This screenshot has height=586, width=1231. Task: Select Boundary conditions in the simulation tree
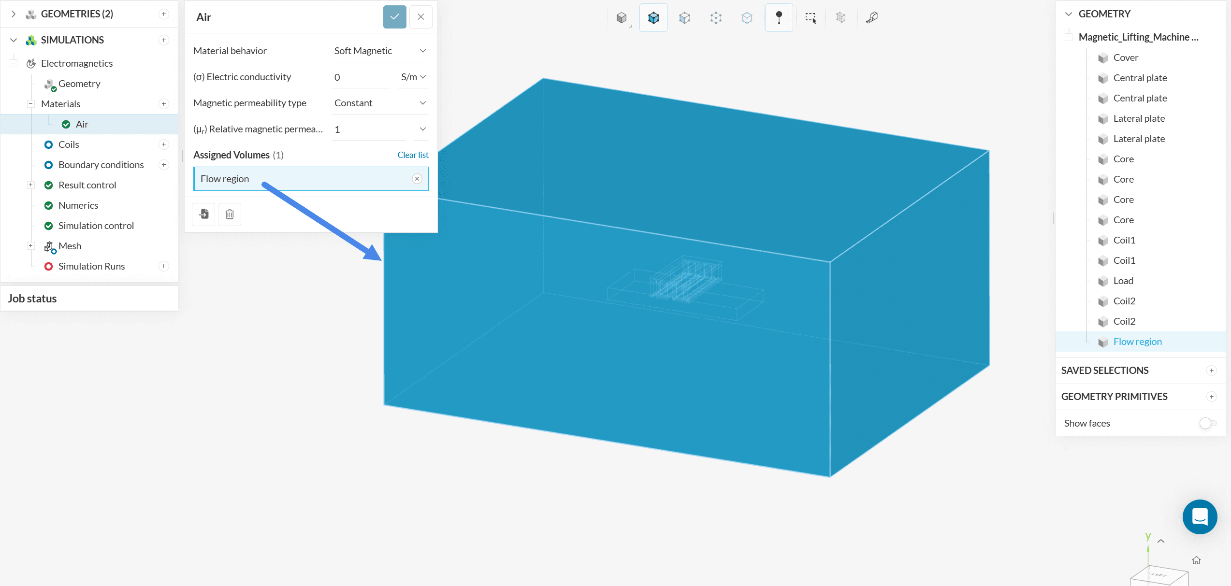[x=101, y=165]
